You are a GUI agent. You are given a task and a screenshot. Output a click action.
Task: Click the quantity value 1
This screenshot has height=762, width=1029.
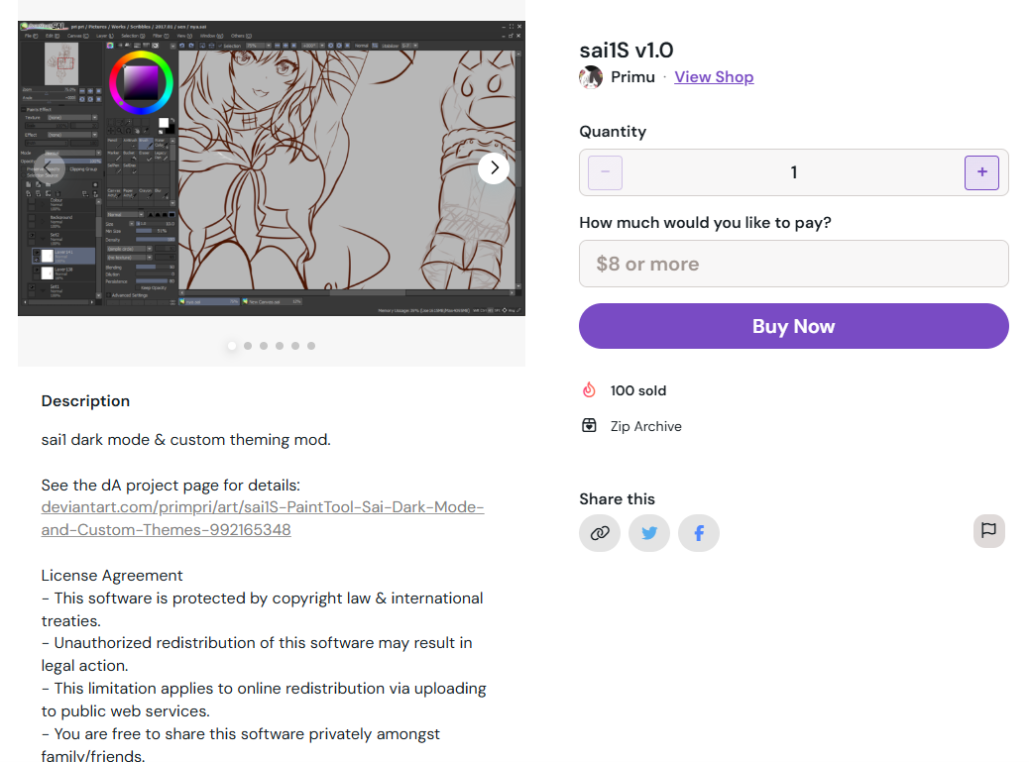click(x=793, y=172)
